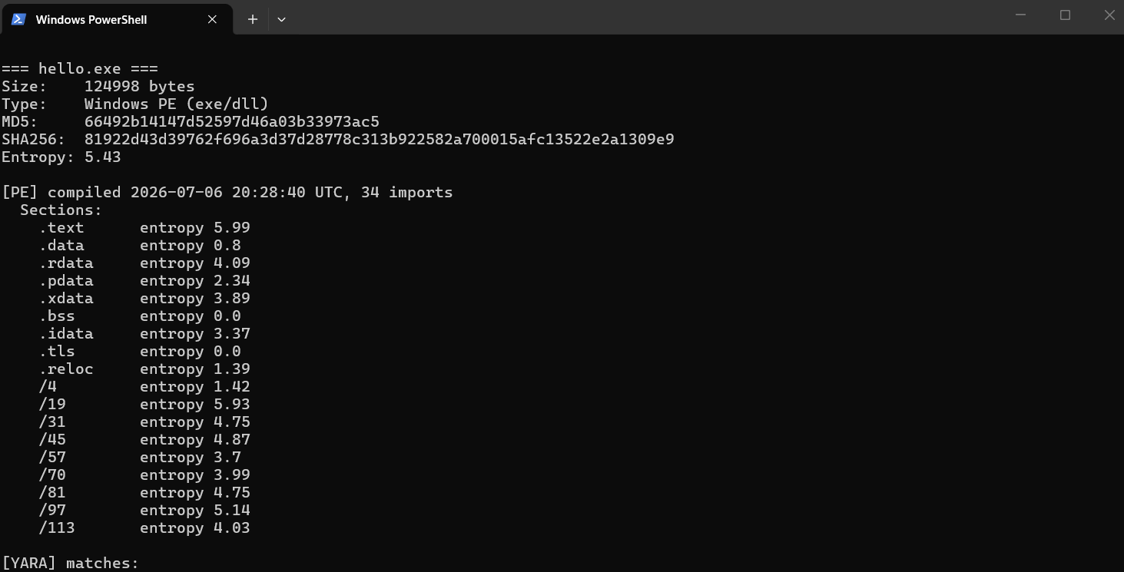1124x572 pixels.
Task: Expand the new tab profile dropdown chevron
Action: coord(281,19)
